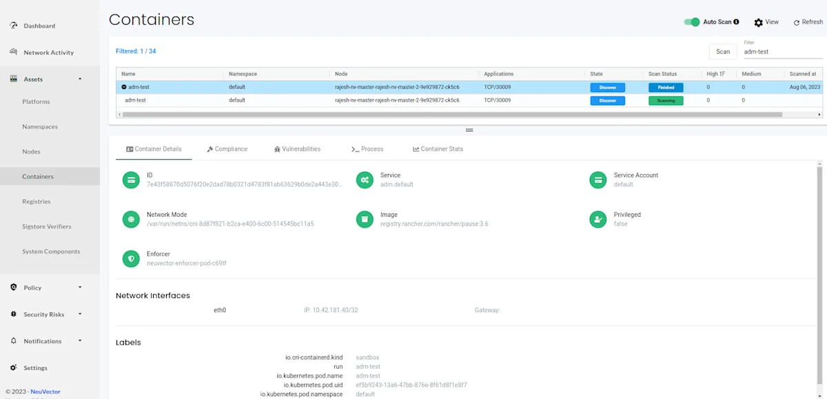Viewport: 827px width, 399px height.
Task: Click the Notifications bell icon
Action: [x=13, y=341]
